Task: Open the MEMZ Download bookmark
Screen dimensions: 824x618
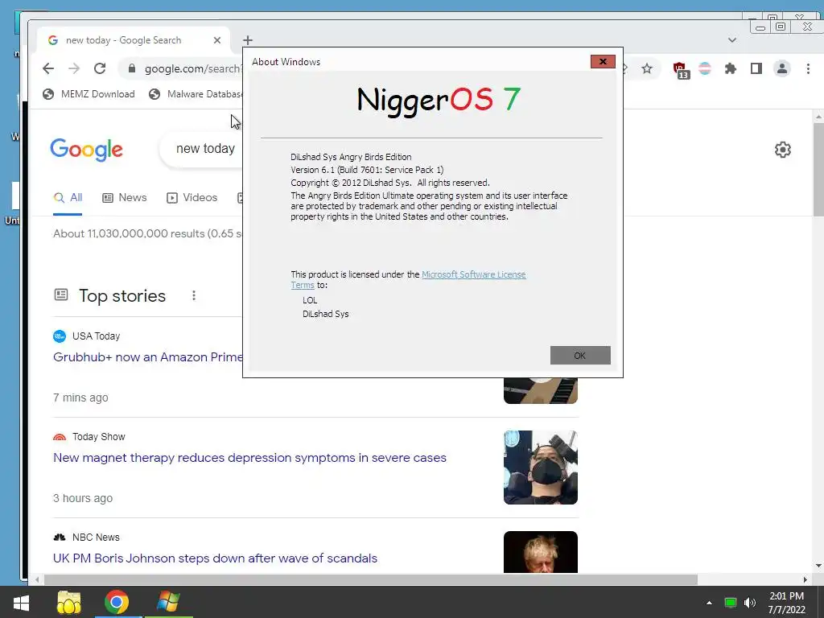Action: 89,94
